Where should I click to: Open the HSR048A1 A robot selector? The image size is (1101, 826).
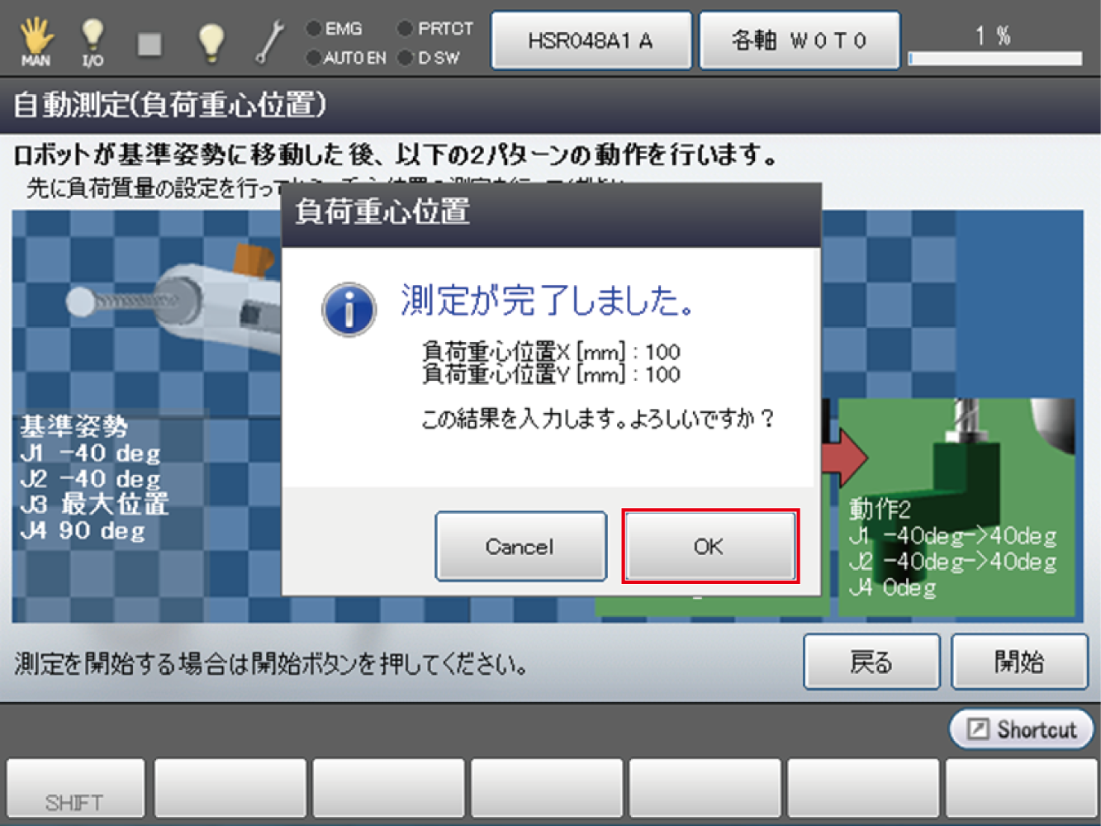point(591,40)
